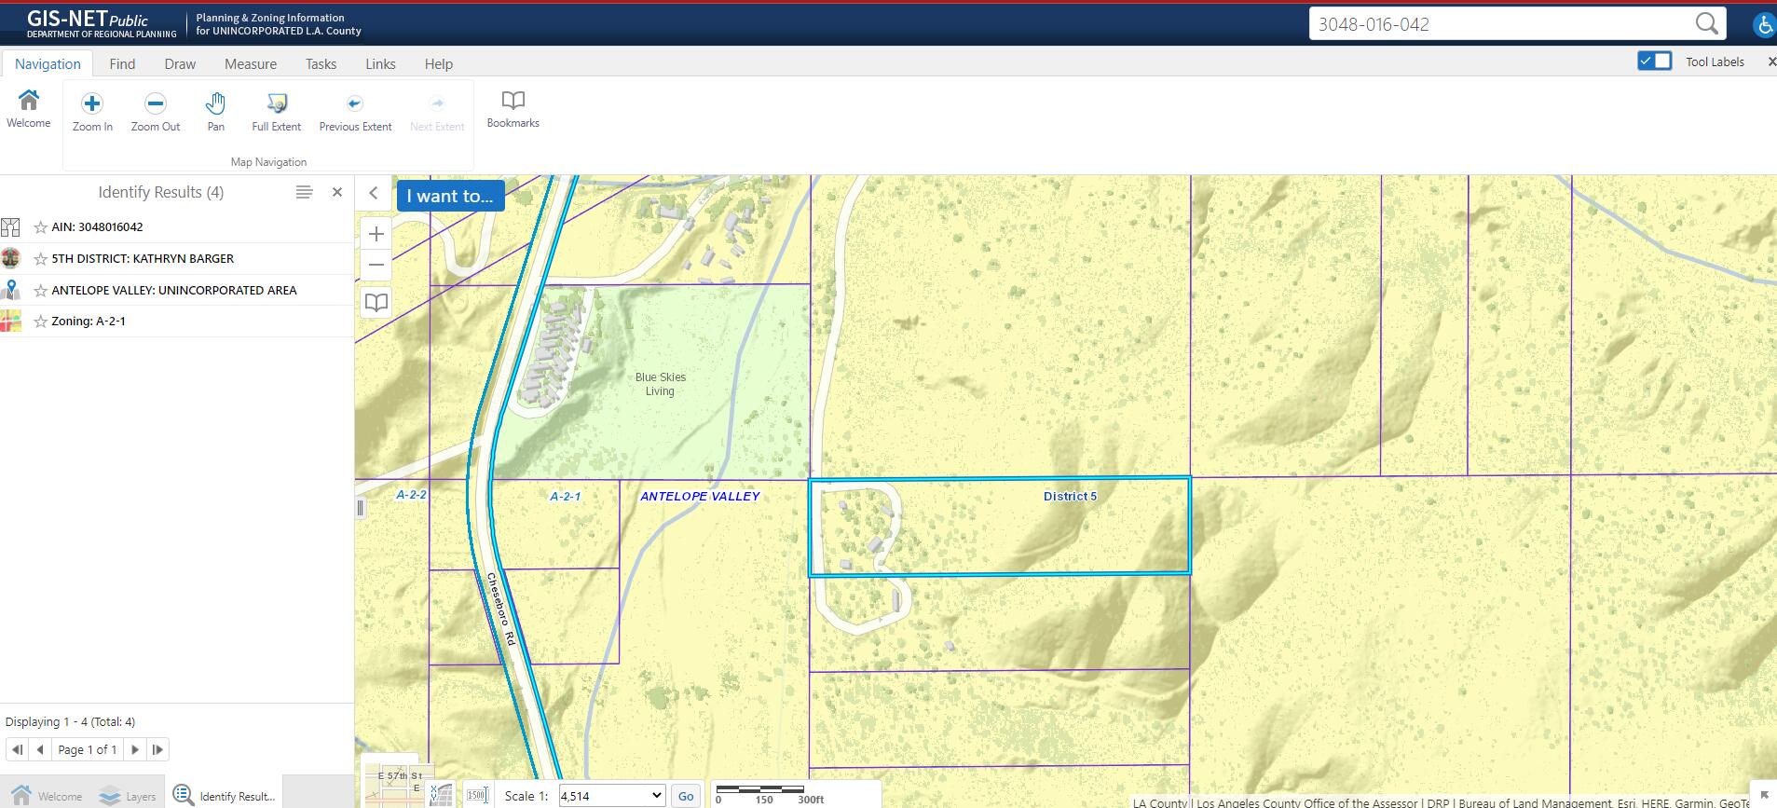Click the A-2-2 zoning map label

click(411, 495)
